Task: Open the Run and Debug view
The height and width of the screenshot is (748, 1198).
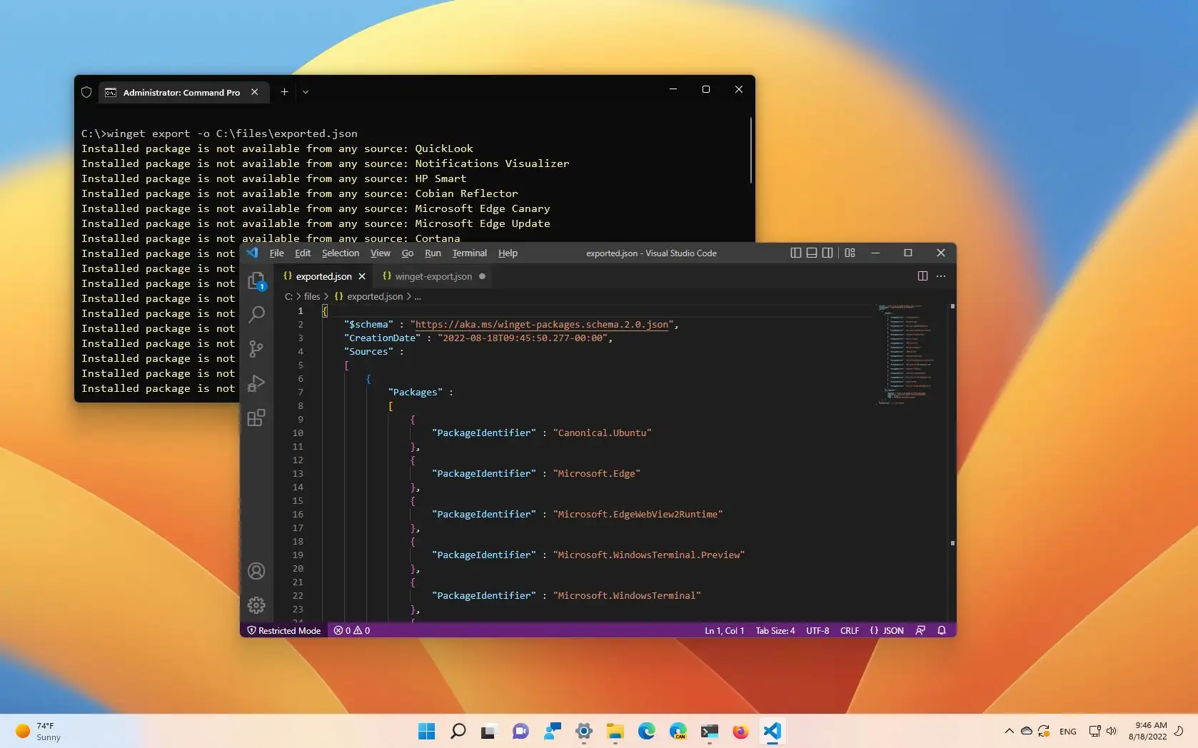Action: click(x=256, y=383)
